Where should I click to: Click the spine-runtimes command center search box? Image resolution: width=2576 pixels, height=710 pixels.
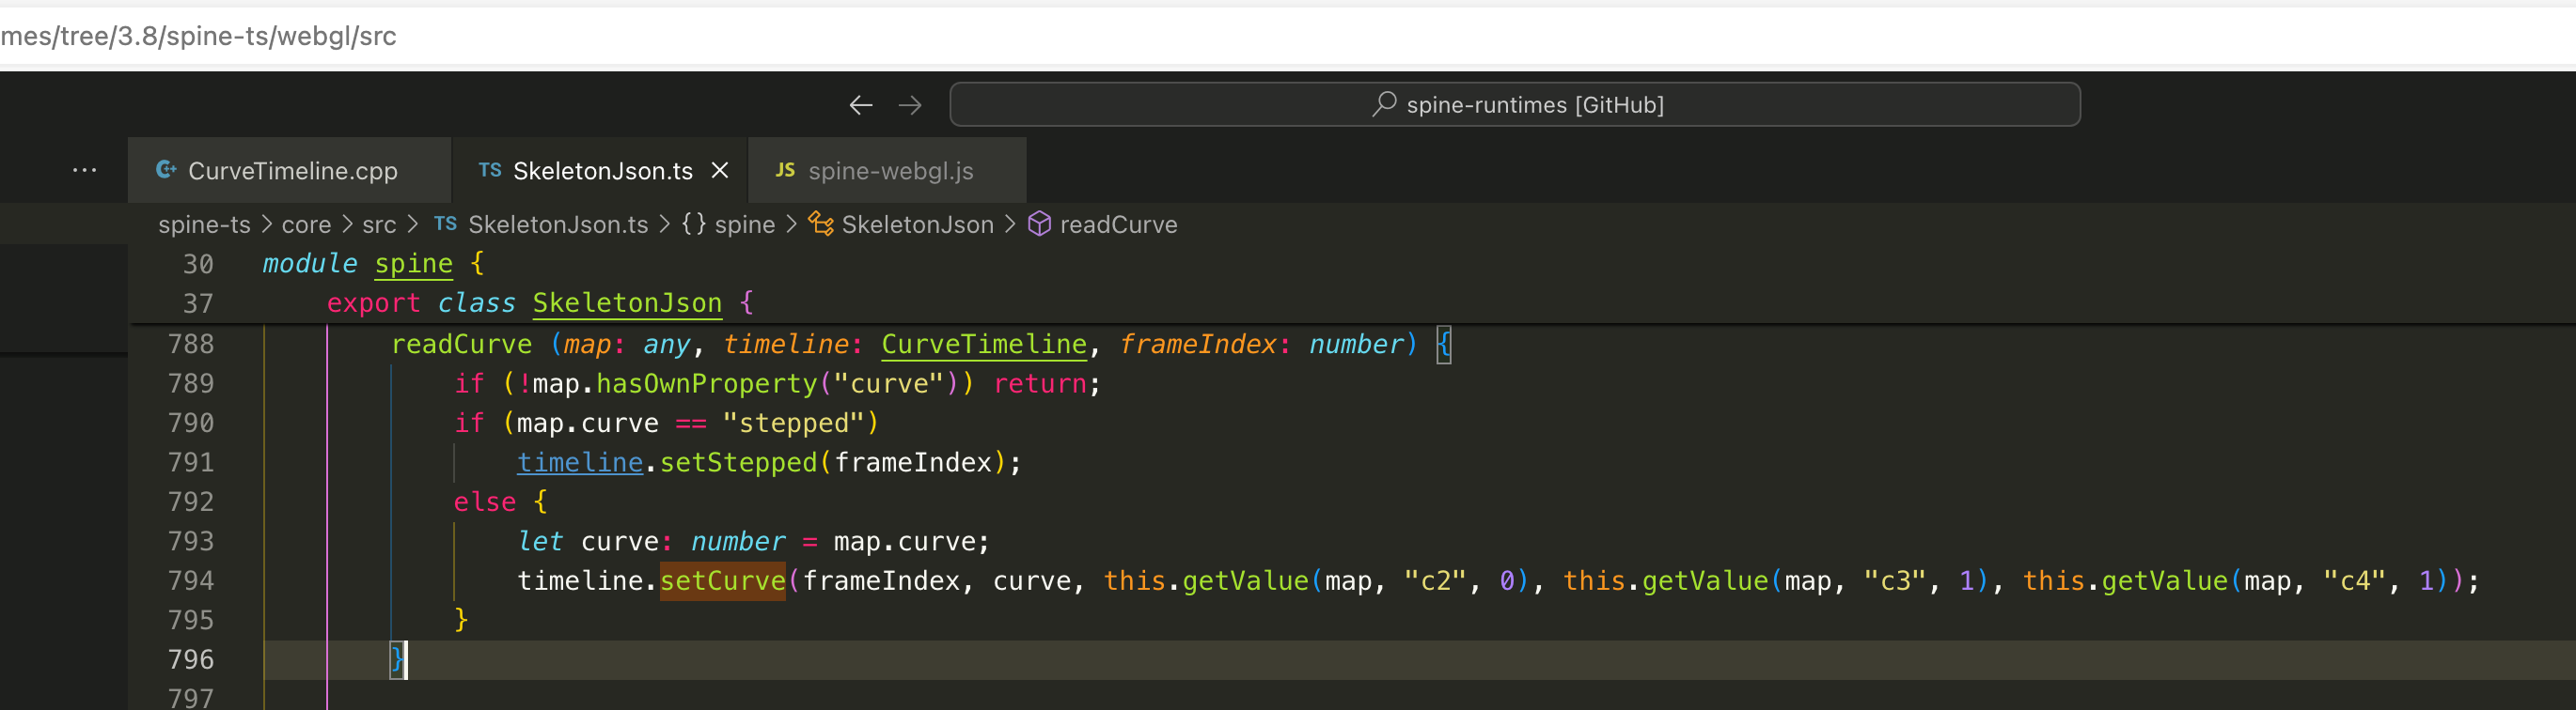(x=1514, y=105)
